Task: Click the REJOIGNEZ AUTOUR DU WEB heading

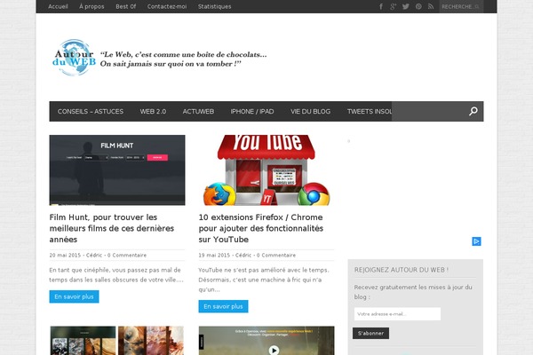Action: point(402,270)
